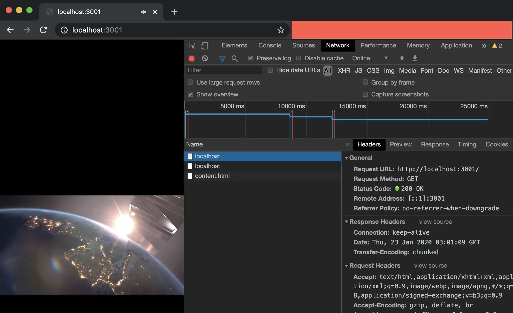This screenshot has width=513, height=313.
Task: Stop recording network log
Action: pos(191,59)
